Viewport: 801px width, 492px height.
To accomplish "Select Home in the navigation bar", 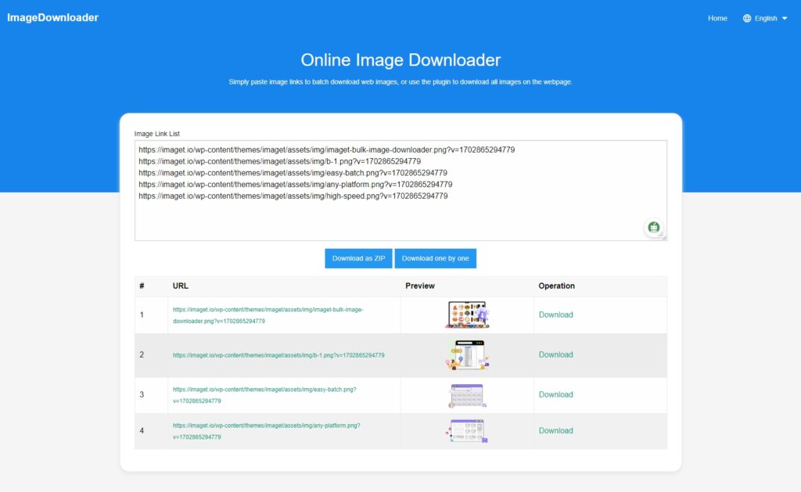I will point(717,17).
